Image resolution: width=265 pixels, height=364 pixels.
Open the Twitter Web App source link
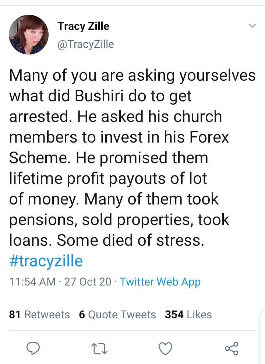pos(160,282)
